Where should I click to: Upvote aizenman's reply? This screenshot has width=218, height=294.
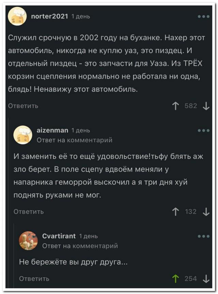[176, 212]
